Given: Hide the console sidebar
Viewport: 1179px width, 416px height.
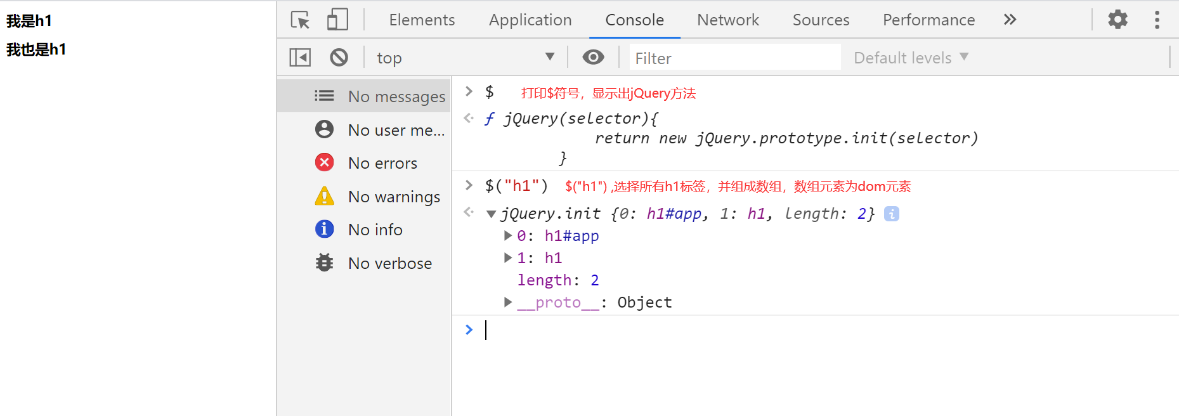Looking at the screenshot, I should pyautogui.click(x=300, y=58).
